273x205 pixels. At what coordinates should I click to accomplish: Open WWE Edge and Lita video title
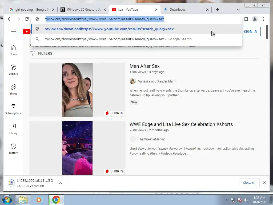pyautogui.click(x=181, y=124)
